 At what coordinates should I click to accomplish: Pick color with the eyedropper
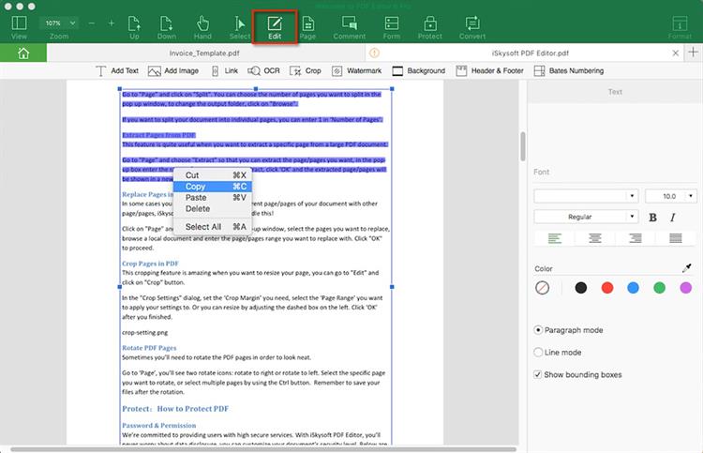tap(686, 268)
